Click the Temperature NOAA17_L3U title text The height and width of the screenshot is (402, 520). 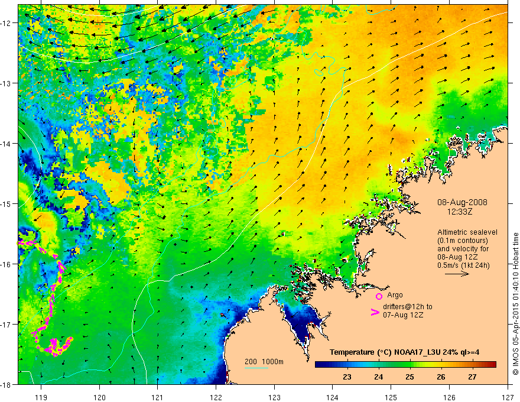pyautogui.click(x=404, y=352)
